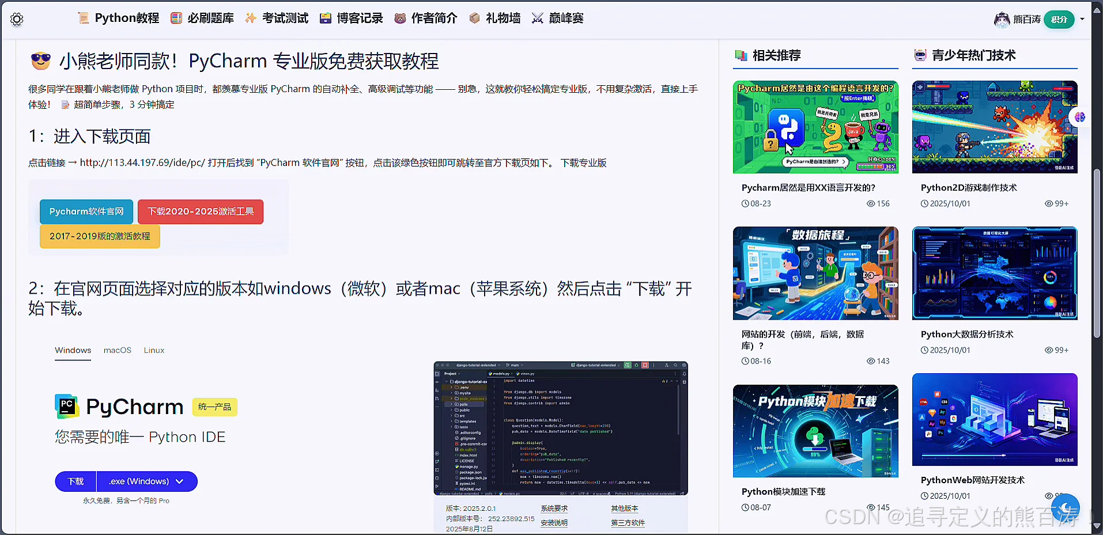
Task: Click the 青少年热门技术 robot icon
Action: 920,55
